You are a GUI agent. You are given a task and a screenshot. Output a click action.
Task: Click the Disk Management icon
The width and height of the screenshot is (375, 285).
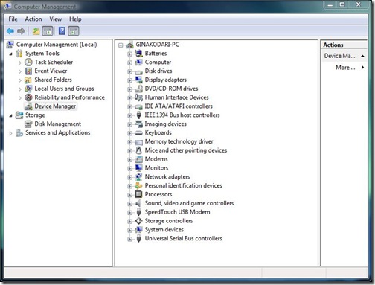pyautogui.click(x=28, y=124)
